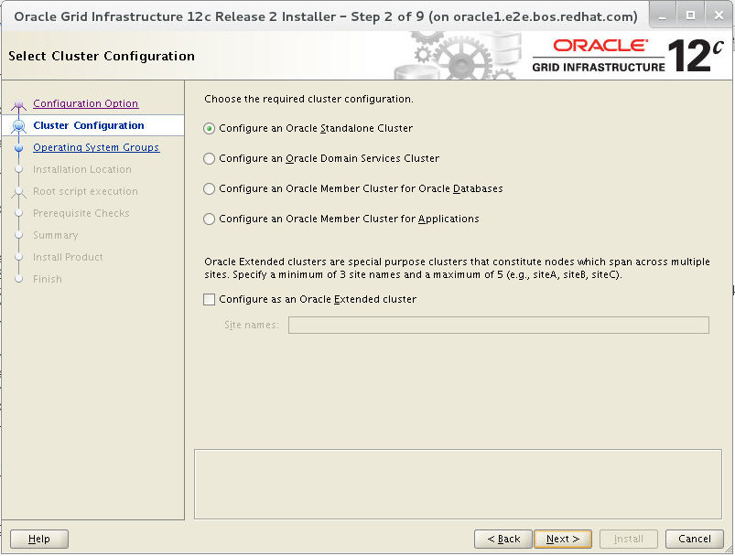Click the Site names input field

tap(498, 325)
